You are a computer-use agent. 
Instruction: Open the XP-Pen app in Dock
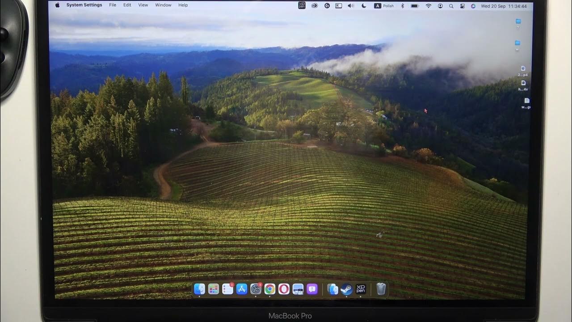[x=360, y=289]
